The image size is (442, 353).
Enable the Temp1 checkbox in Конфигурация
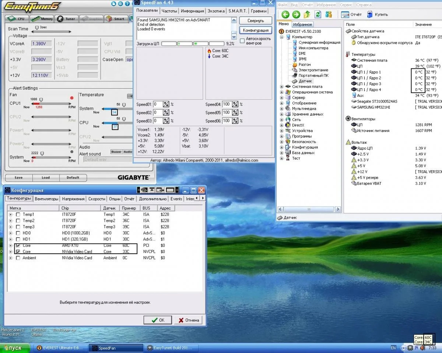point(18,214)
